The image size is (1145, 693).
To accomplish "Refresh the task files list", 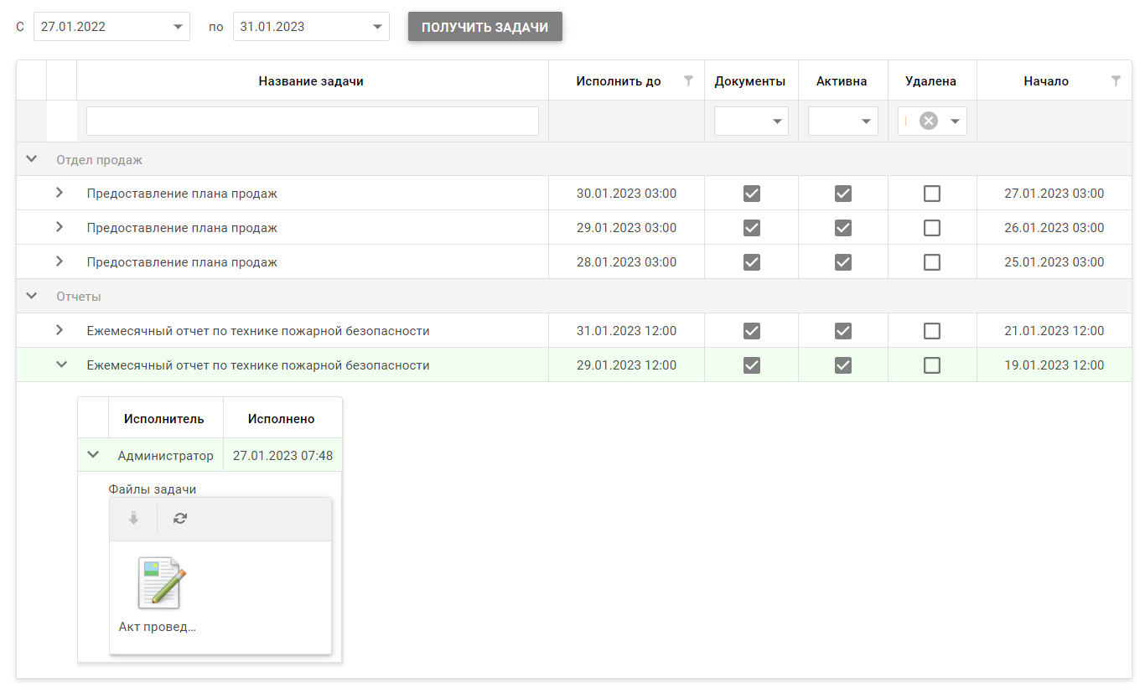I will pos(180,519).
